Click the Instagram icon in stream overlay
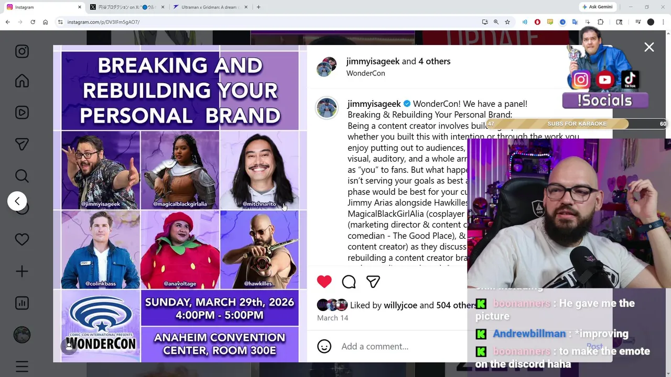671x377 pixels. [x=580, y=80]
